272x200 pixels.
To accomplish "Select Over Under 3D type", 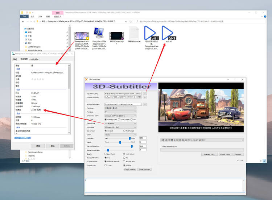I will coord(119,120).
